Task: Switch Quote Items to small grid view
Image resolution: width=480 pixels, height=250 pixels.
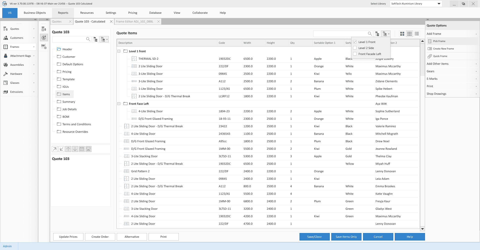Action: (x=409, y=34)
